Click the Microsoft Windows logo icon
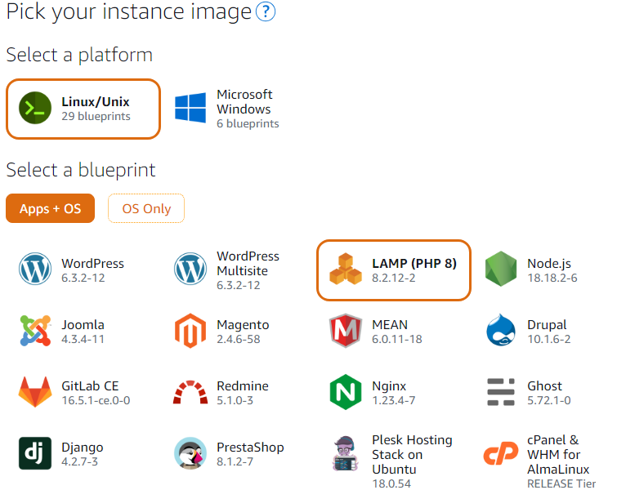This screenshot has width=617, height=499. pos(190,108)
